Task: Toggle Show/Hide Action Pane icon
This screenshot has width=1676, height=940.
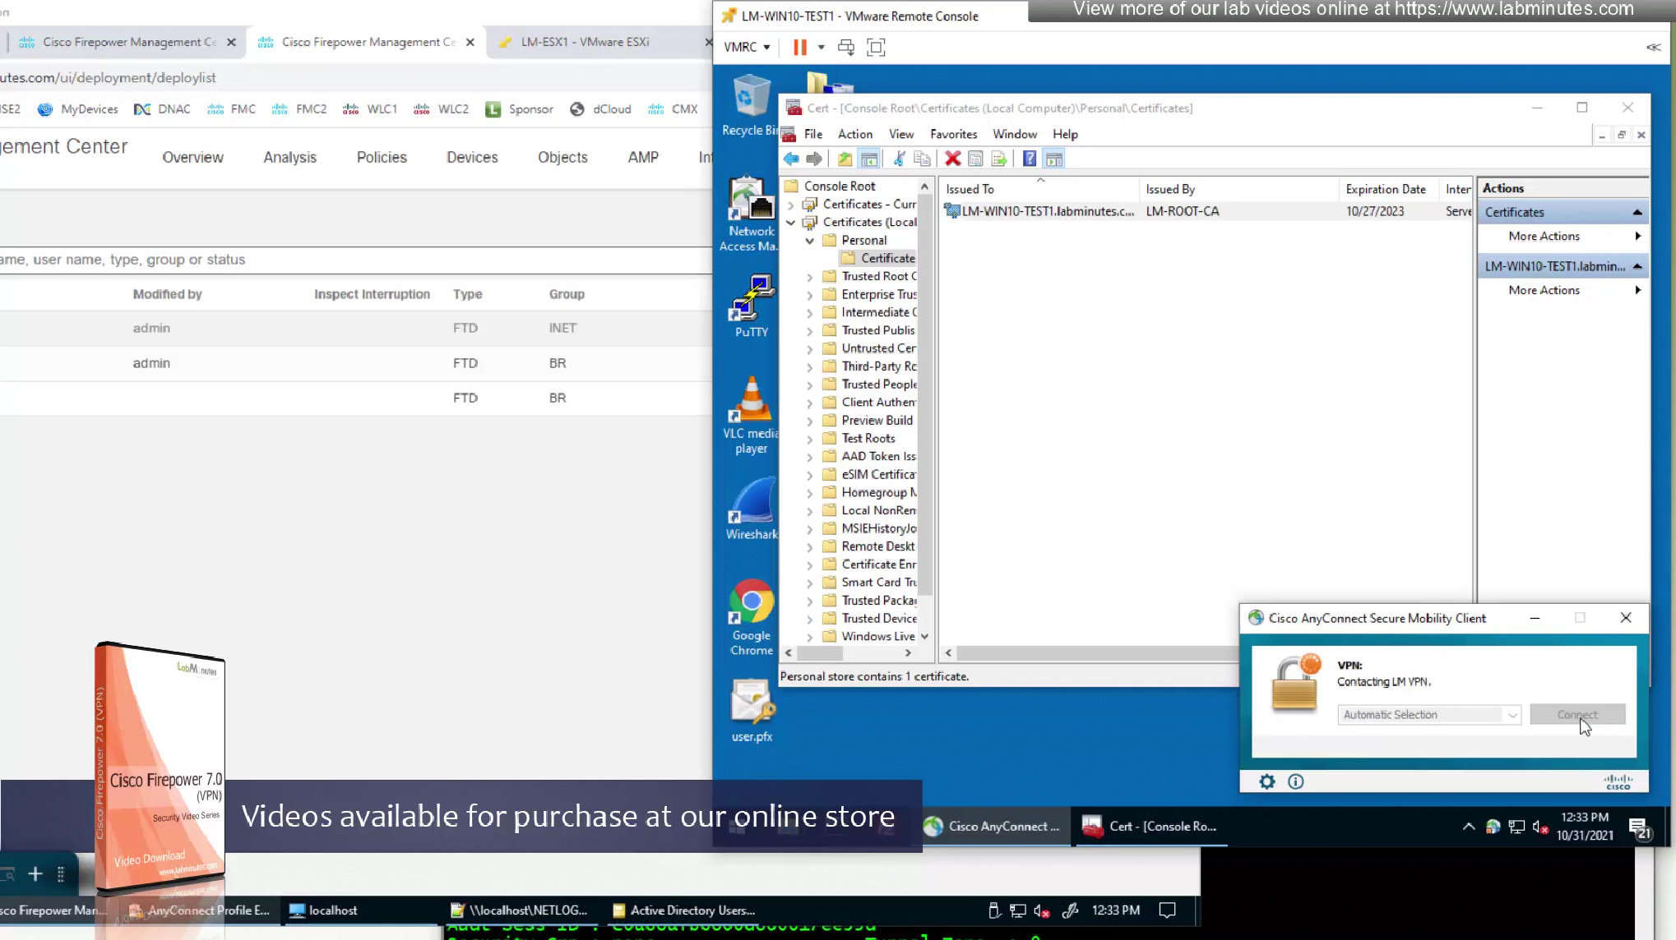Action: click(1054, 159)
